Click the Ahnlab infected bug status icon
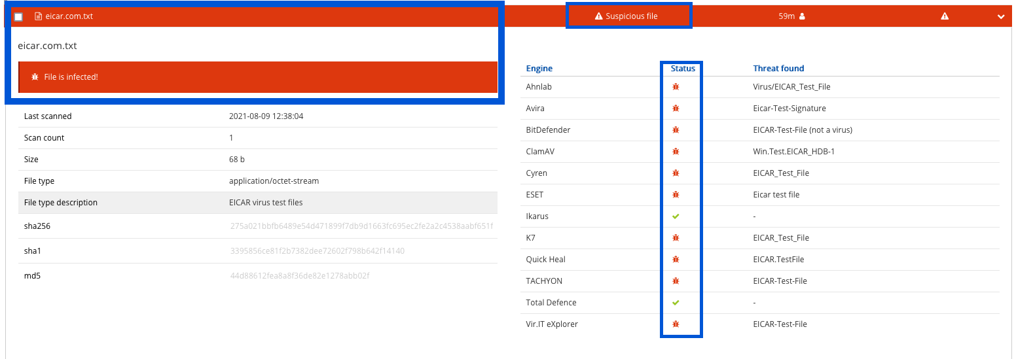 pos(676,87)
